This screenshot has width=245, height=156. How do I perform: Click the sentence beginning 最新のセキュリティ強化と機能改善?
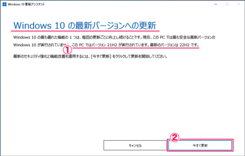pyautogui.click(x=90, y=56)
